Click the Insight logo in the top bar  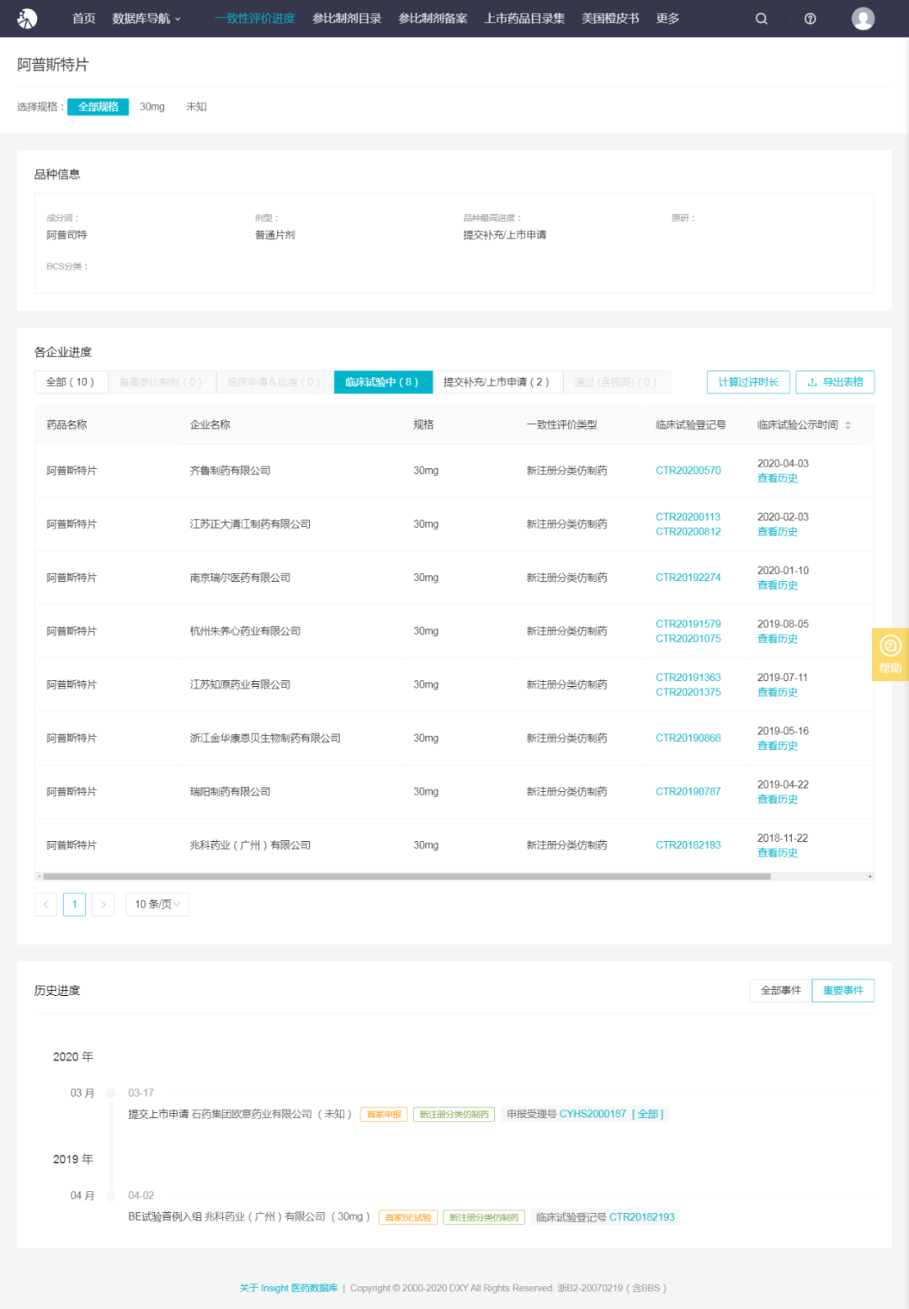pyautogui.click(x=27, y=18)
